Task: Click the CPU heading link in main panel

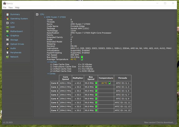Action: pos(42,14)
